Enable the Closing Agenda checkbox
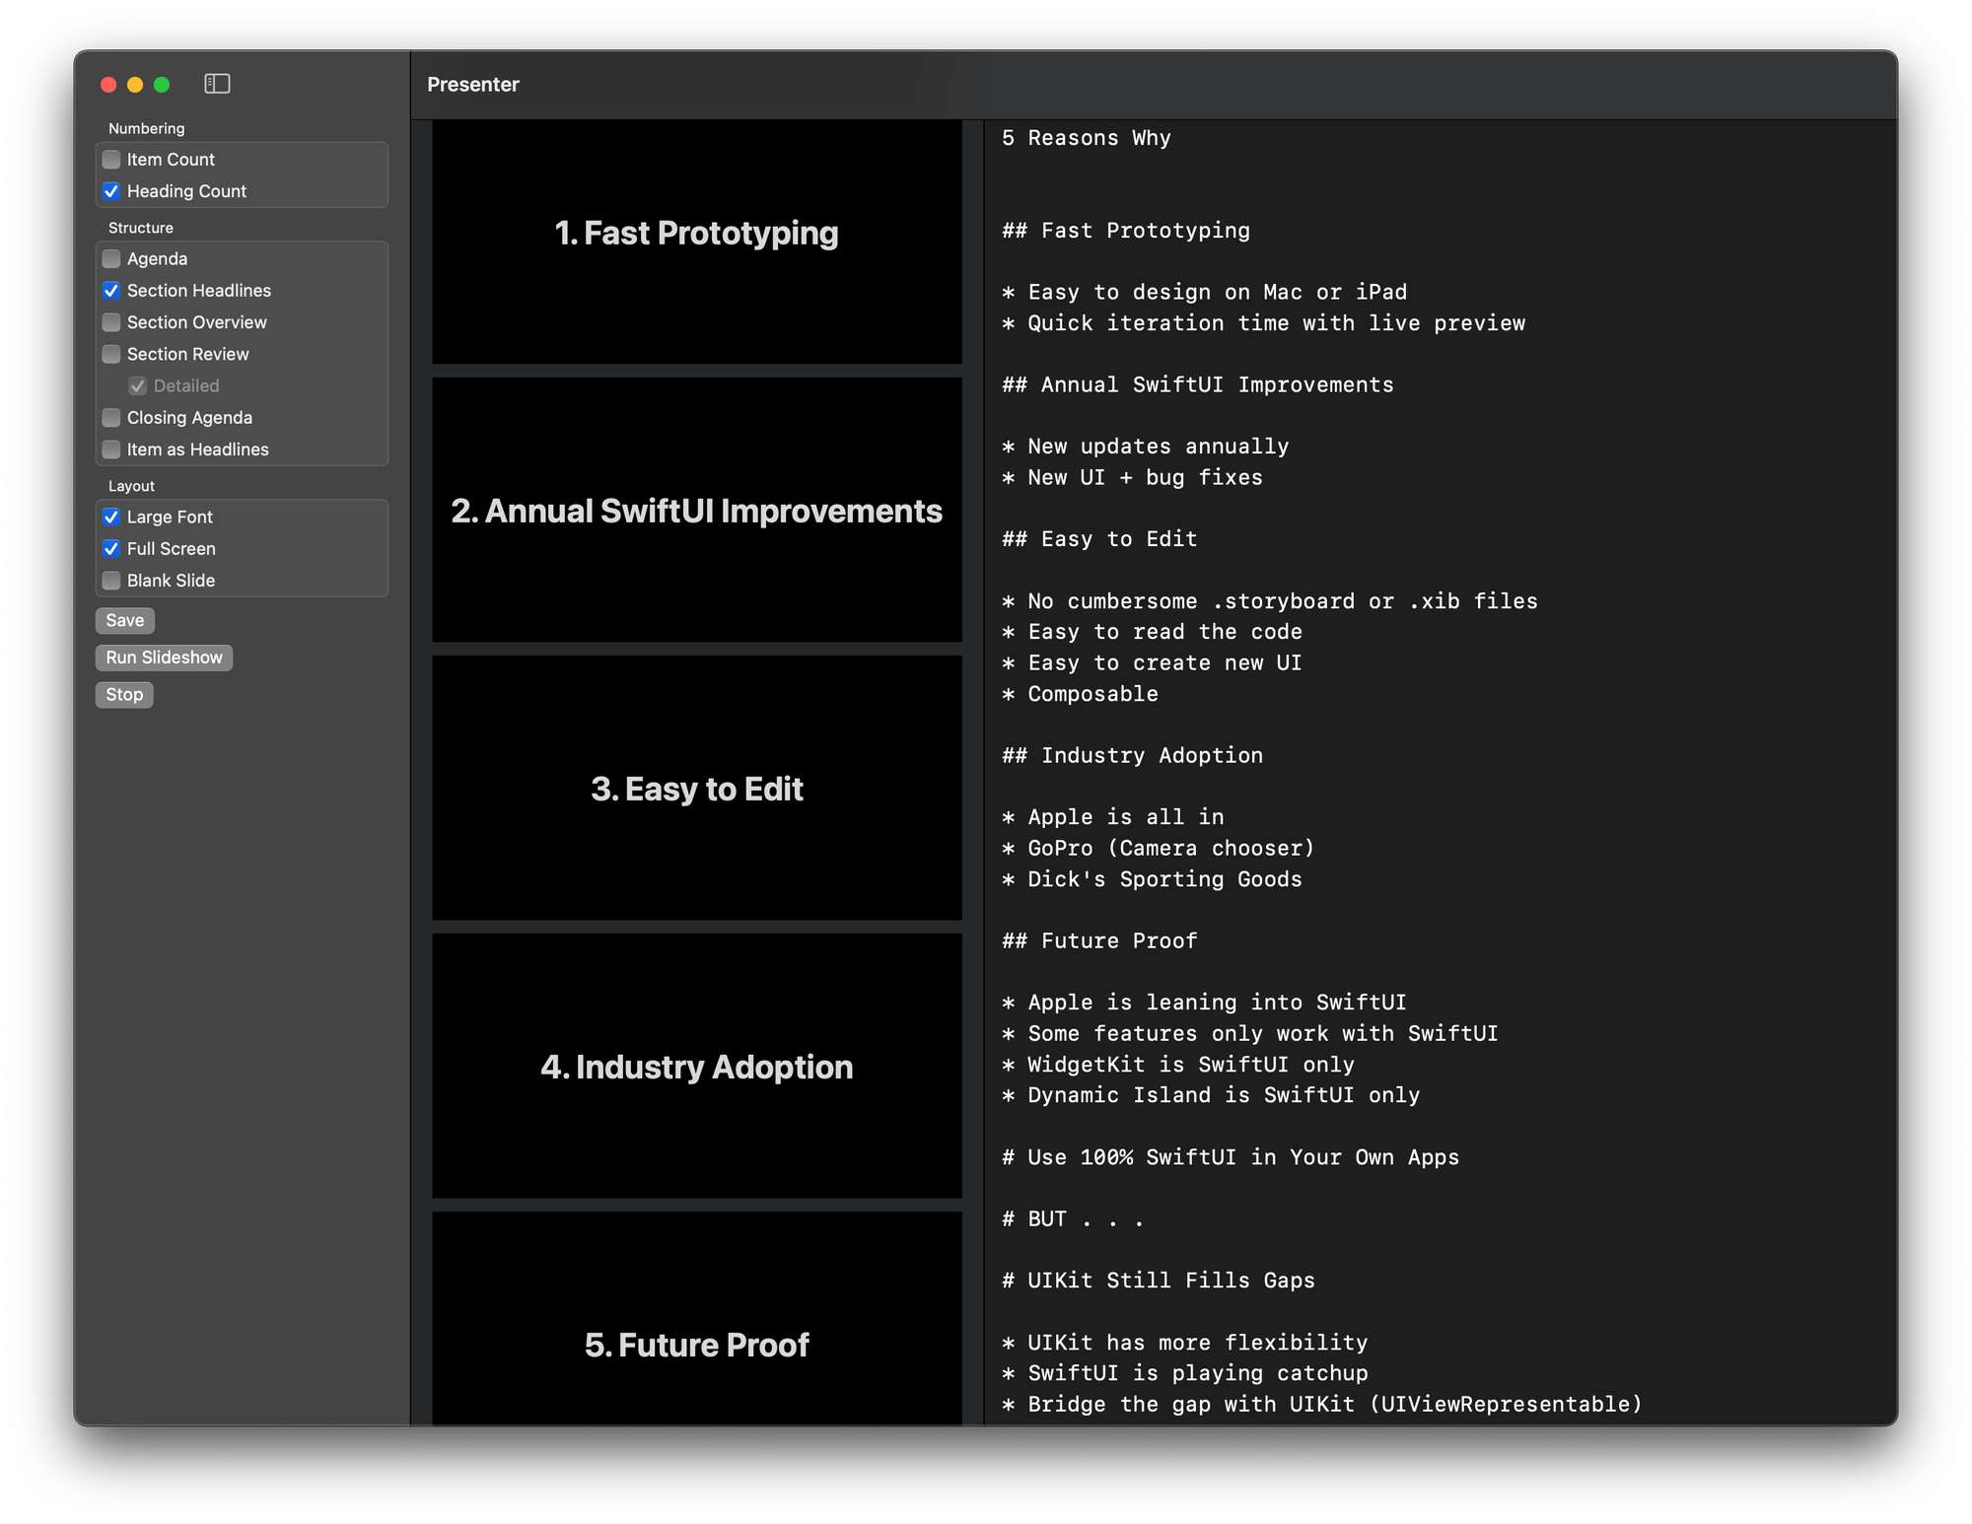 (x=111, y=418)
